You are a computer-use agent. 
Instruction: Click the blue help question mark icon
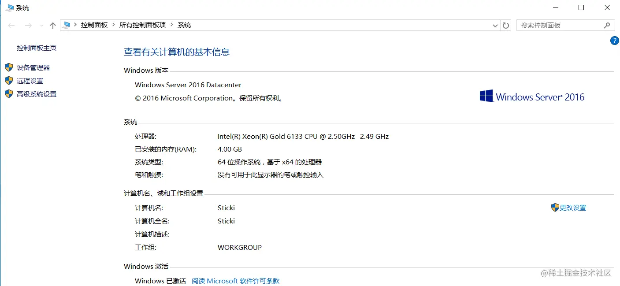pos(614,40)
